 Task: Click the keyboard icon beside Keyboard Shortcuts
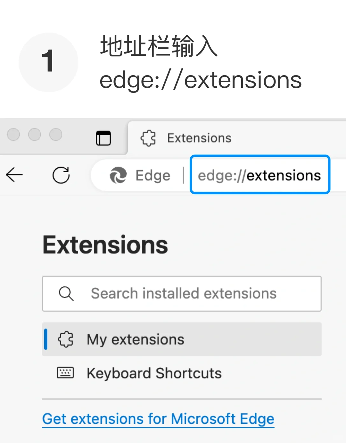65,373
